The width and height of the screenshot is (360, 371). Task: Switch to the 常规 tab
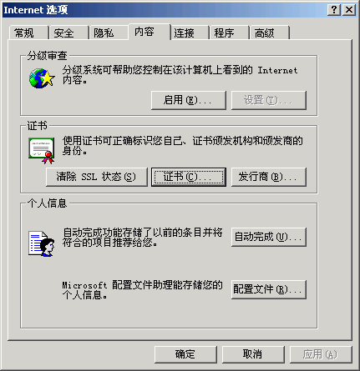point(28,33)
